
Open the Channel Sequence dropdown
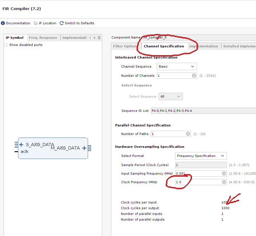[x=177, y=66]
